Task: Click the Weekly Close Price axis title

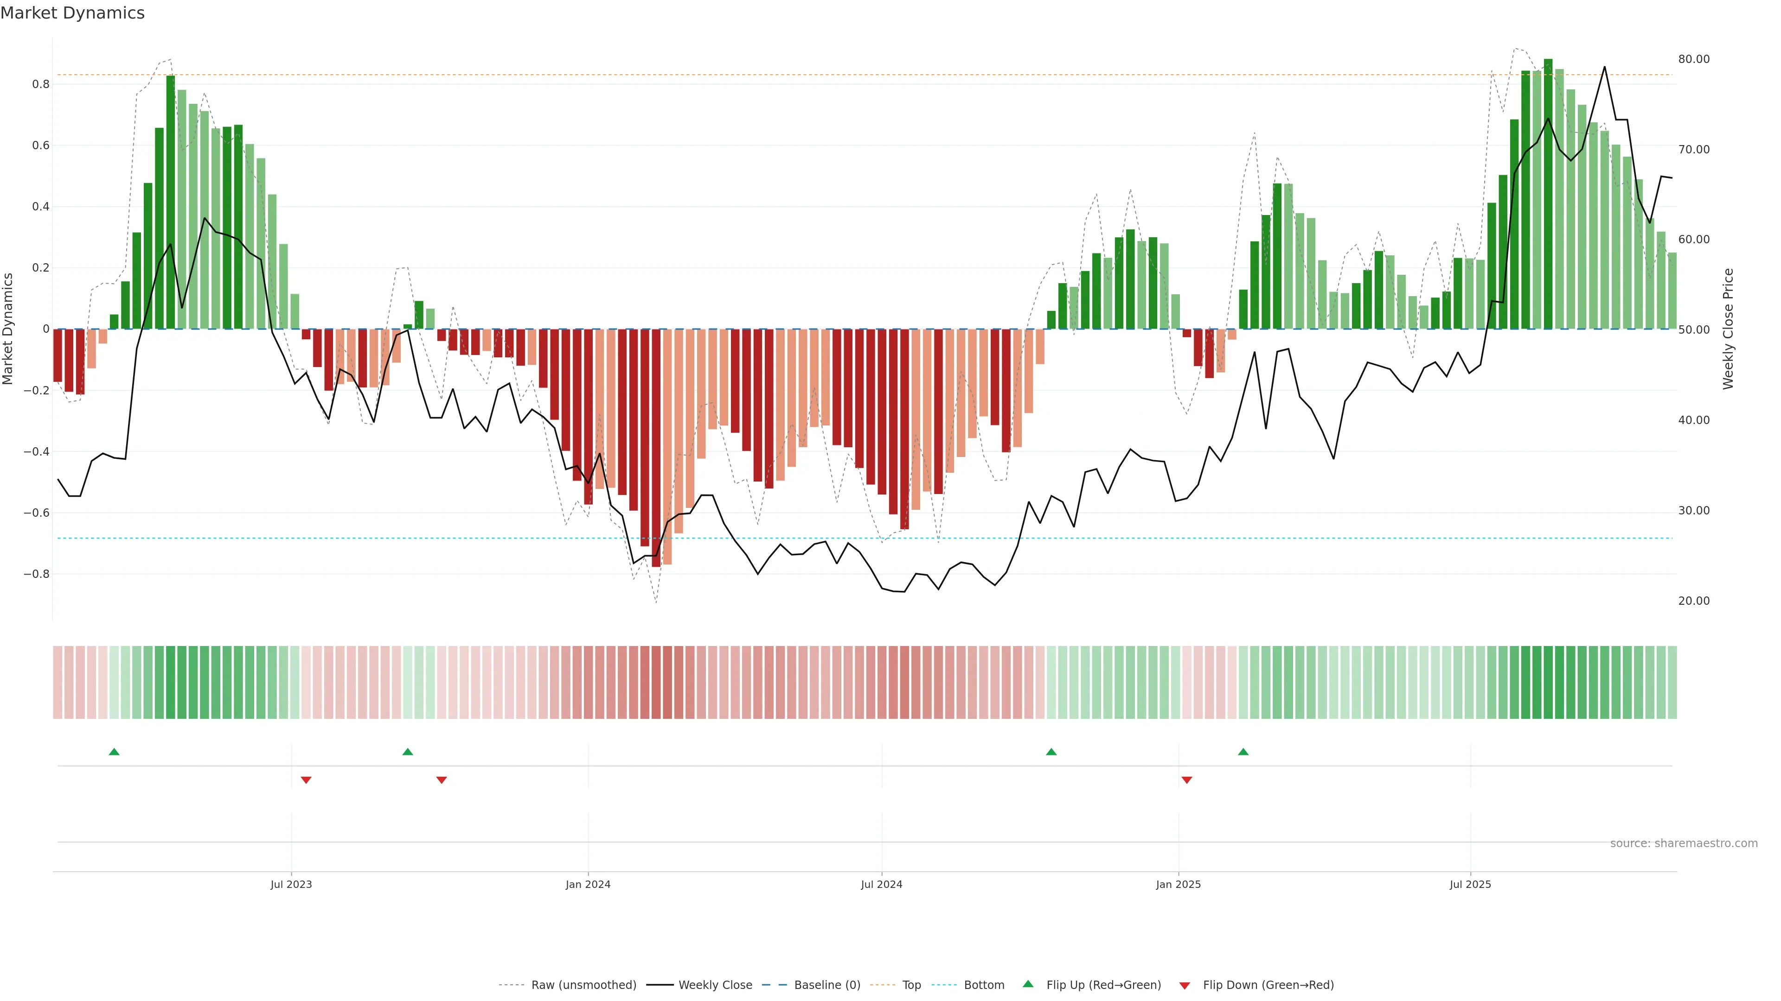Action: pos(1728,329)
